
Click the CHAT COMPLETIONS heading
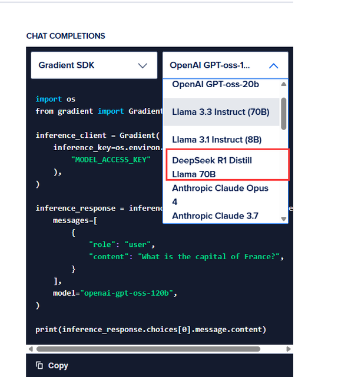coord(65,36)
